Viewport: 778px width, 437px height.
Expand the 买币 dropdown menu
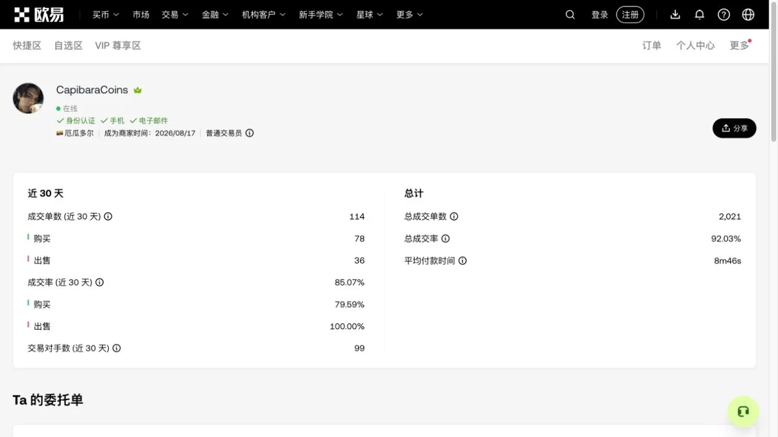[106, 14]
